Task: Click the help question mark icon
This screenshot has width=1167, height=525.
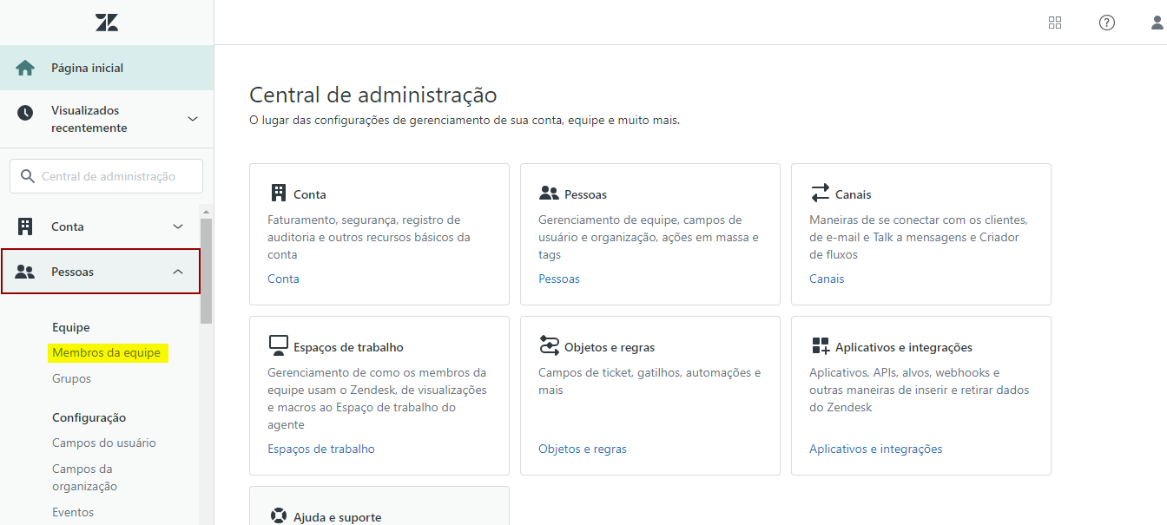Action: point(1106,23)
